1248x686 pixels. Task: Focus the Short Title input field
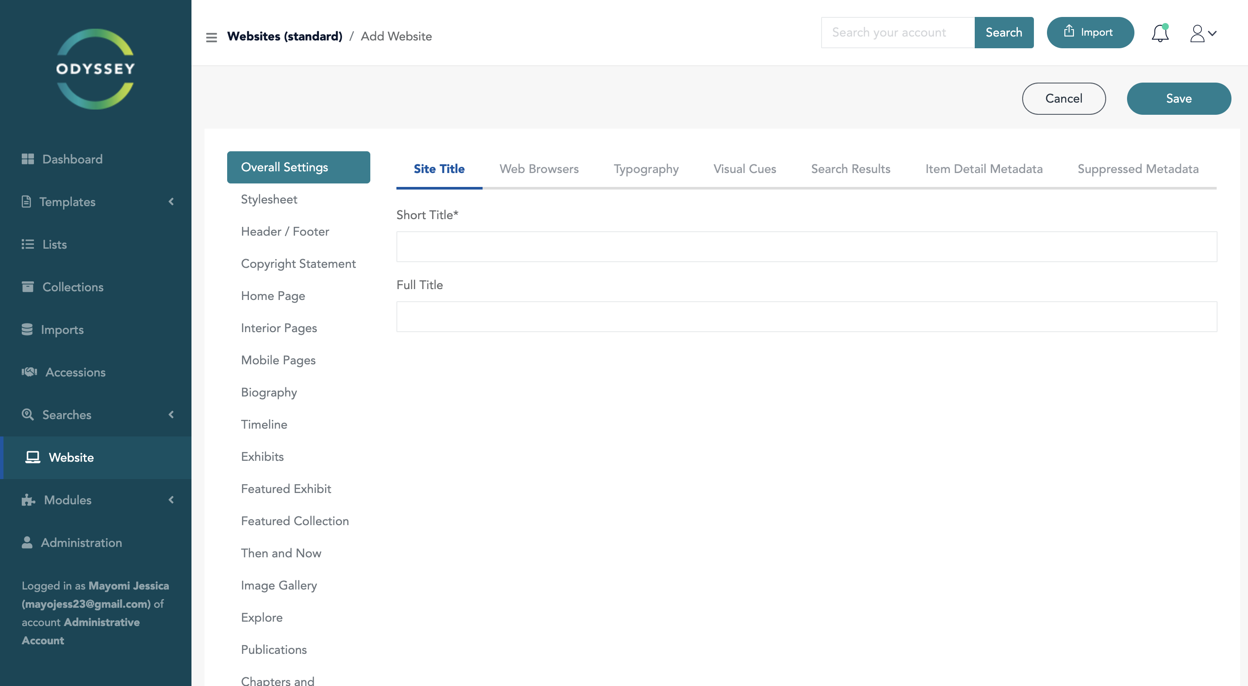pos(806,246)
